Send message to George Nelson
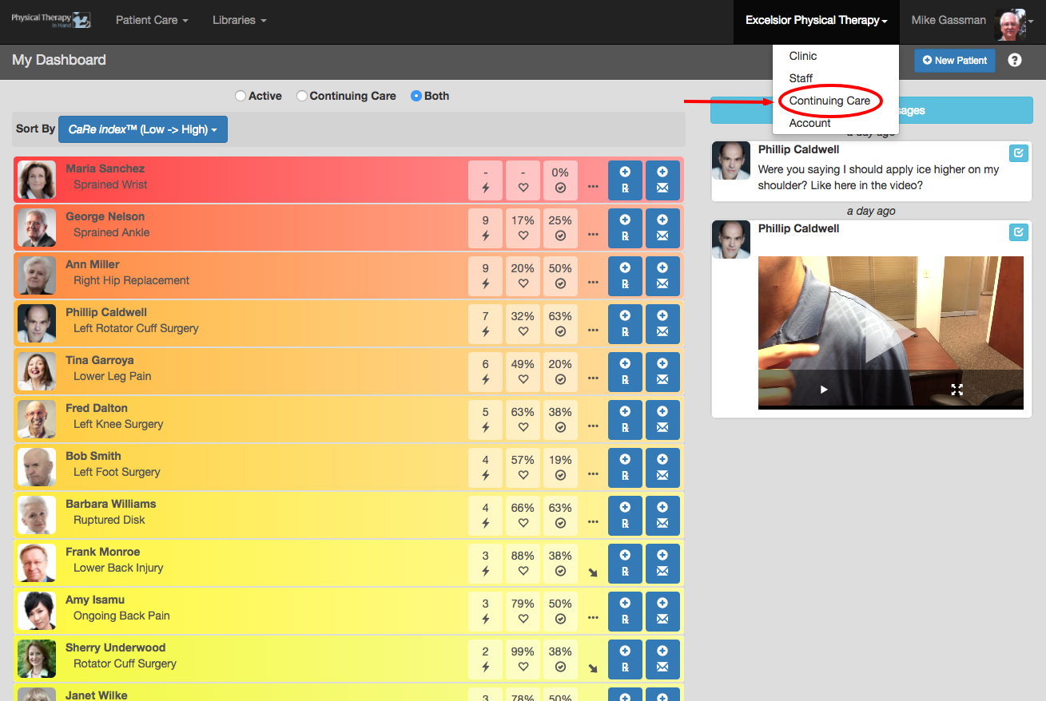1046x701 pixels. [x=662, y=228]
